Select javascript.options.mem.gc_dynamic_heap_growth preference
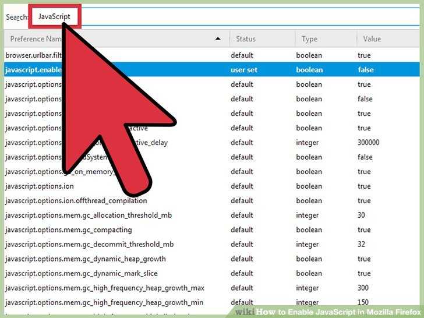424x318 pixels. (x=86, y=259)
